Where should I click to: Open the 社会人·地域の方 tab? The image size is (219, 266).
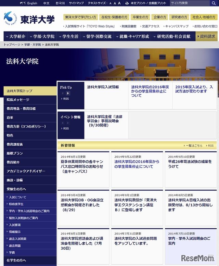click(x=204, y=17)
